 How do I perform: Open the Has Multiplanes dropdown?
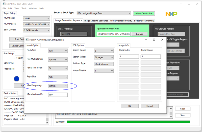pyautogui.click(x=58, y=60)
